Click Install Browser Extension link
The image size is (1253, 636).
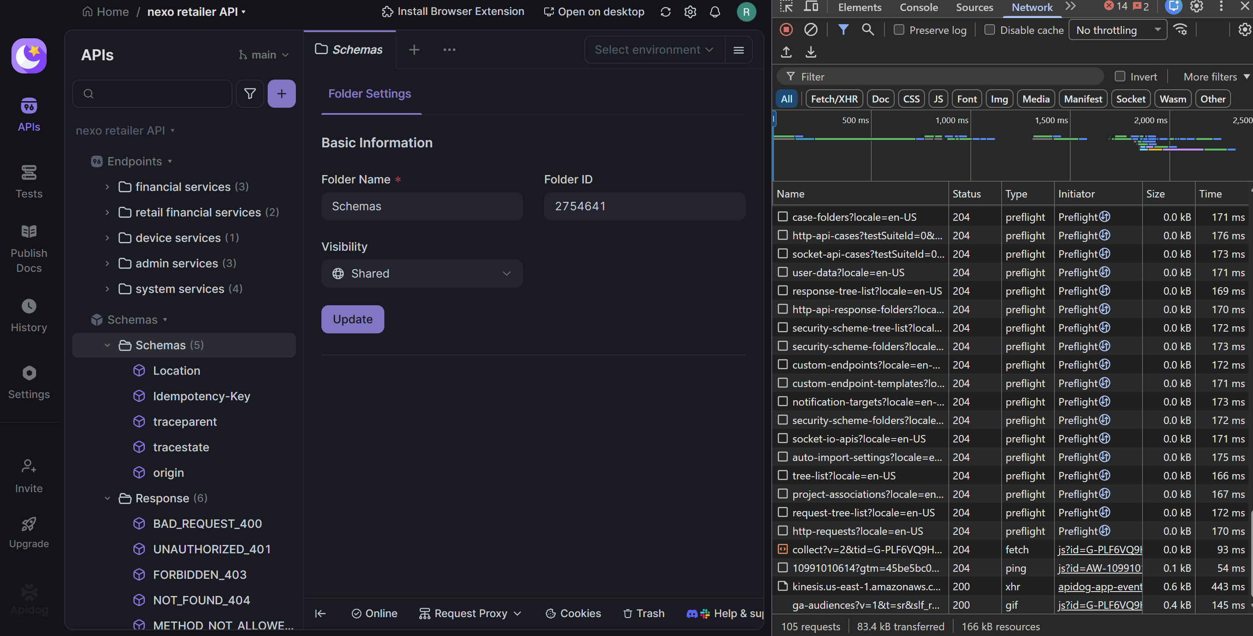click(x=452, y=12)
